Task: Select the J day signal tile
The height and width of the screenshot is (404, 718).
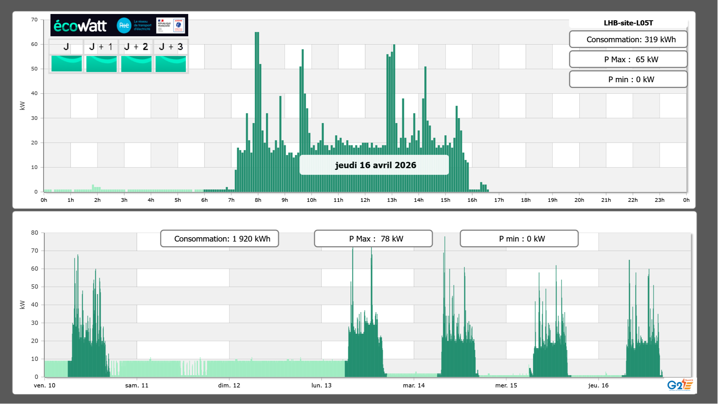Action: pos(67,64)
